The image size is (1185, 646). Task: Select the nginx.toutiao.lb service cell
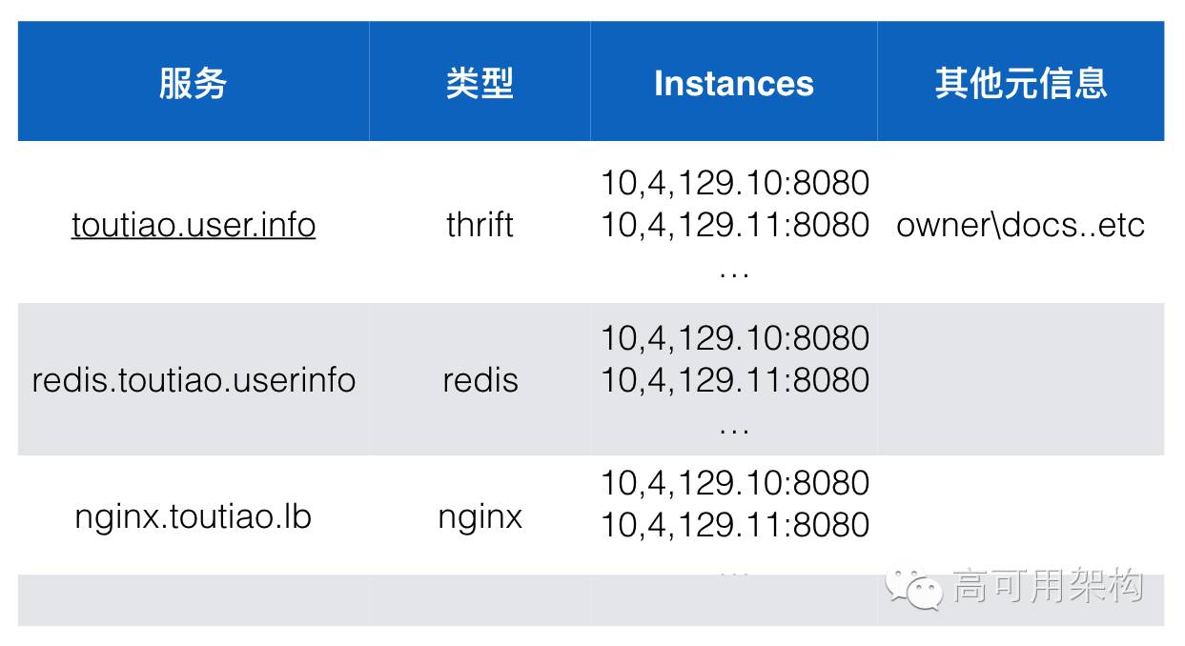point(194,516)
